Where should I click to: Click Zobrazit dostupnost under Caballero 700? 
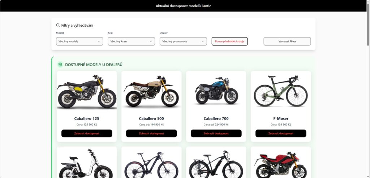point(216,134)
